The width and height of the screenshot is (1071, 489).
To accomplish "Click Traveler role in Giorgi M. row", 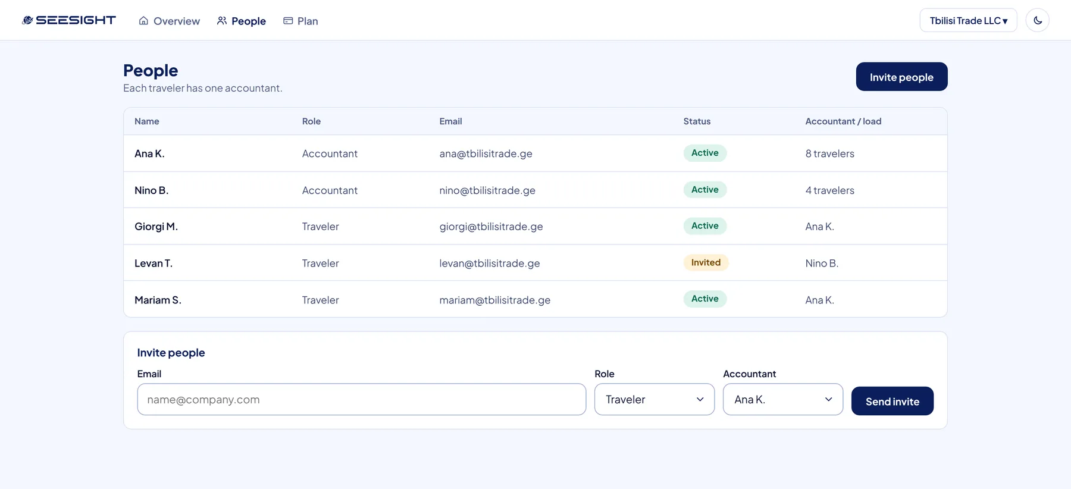I will tap(321, 227).
